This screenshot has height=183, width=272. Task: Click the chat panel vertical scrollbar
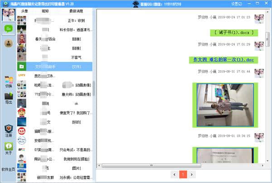[268, 91]
